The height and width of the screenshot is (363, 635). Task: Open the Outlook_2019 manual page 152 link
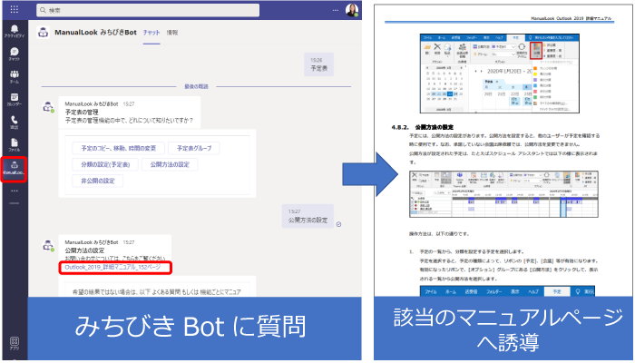(112, 268)
